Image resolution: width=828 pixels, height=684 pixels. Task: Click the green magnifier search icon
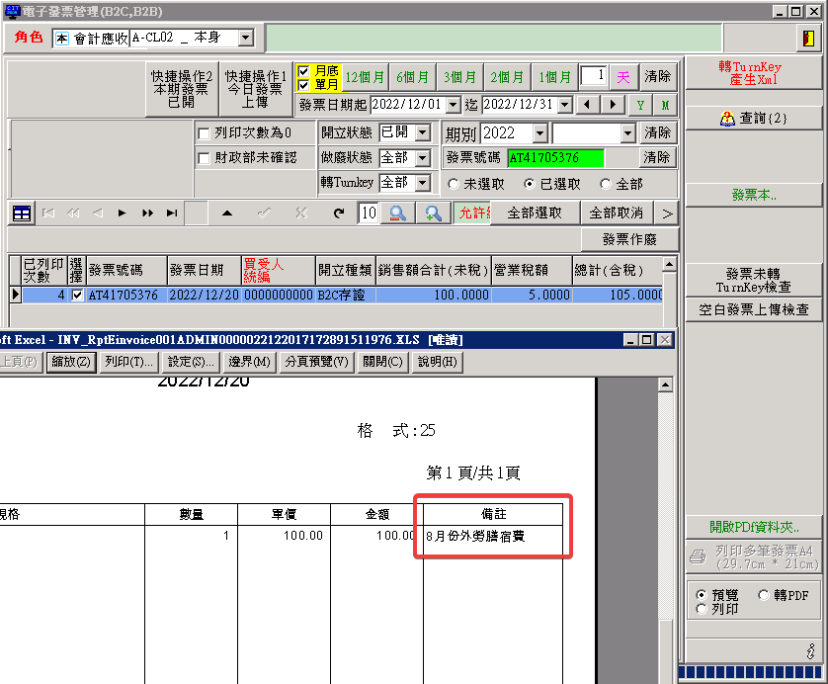[433, 214]
